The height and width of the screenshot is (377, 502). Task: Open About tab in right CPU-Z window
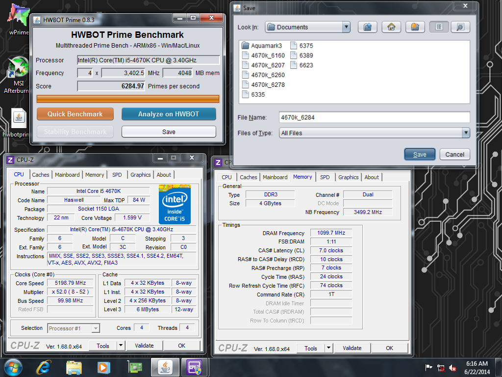click(x=372, y=177)
